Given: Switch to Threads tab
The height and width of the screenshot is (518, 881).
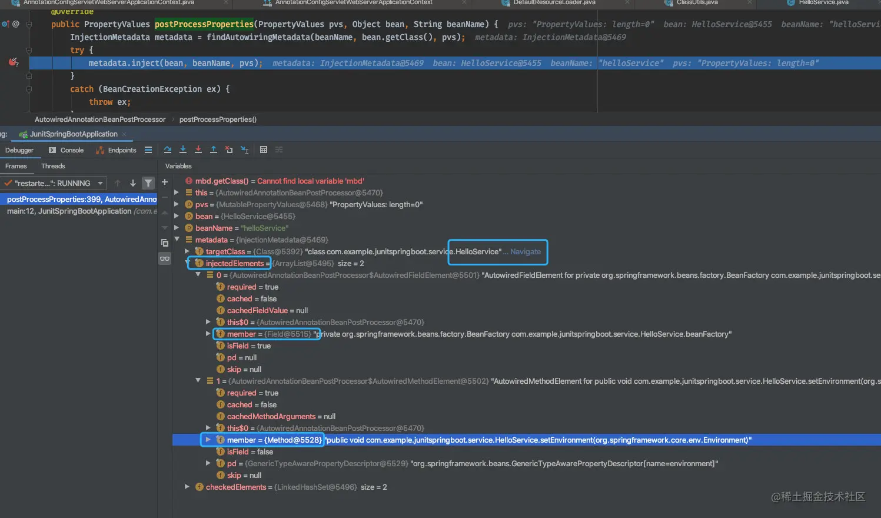Looking at the screenshot, I should [53, 166].
